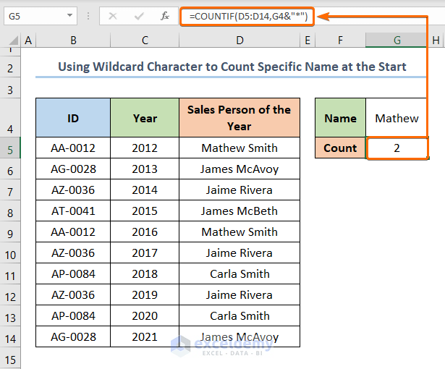Click the James McBeth cell
The image size is (445, 369).
240,211
